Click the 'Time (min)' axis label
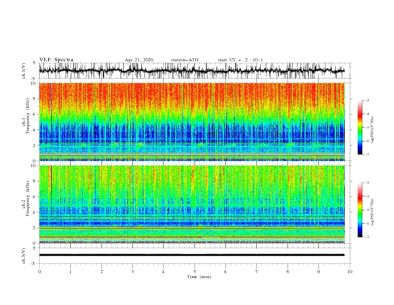The height and width of the screenshot is (305, 394). [199, 277]
